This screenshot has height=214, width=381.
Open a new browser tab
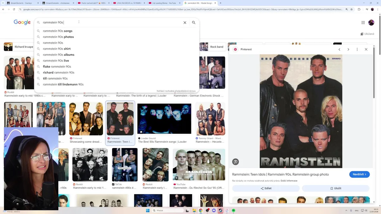coord(221,3)
